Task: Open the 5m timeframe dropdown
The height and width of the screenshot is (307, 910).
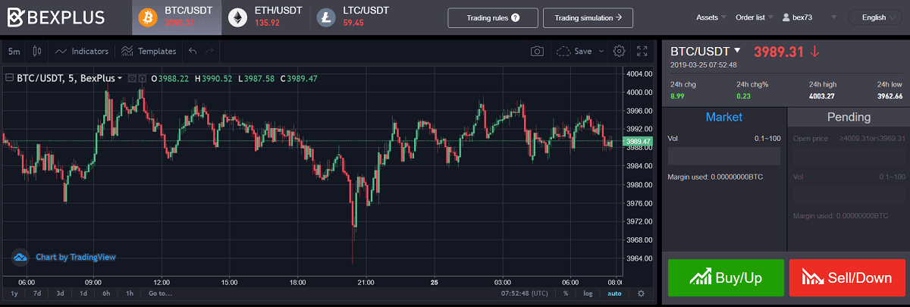Action: click(14, 52)
